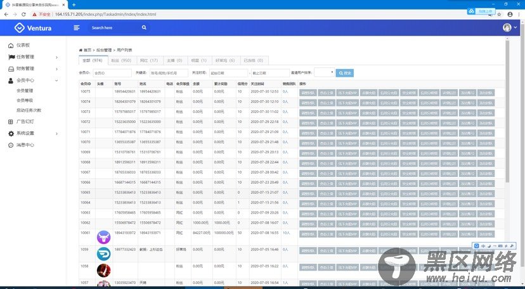Open the browser three-dot menu
The image size is (525, 289).
click(519, 15)
